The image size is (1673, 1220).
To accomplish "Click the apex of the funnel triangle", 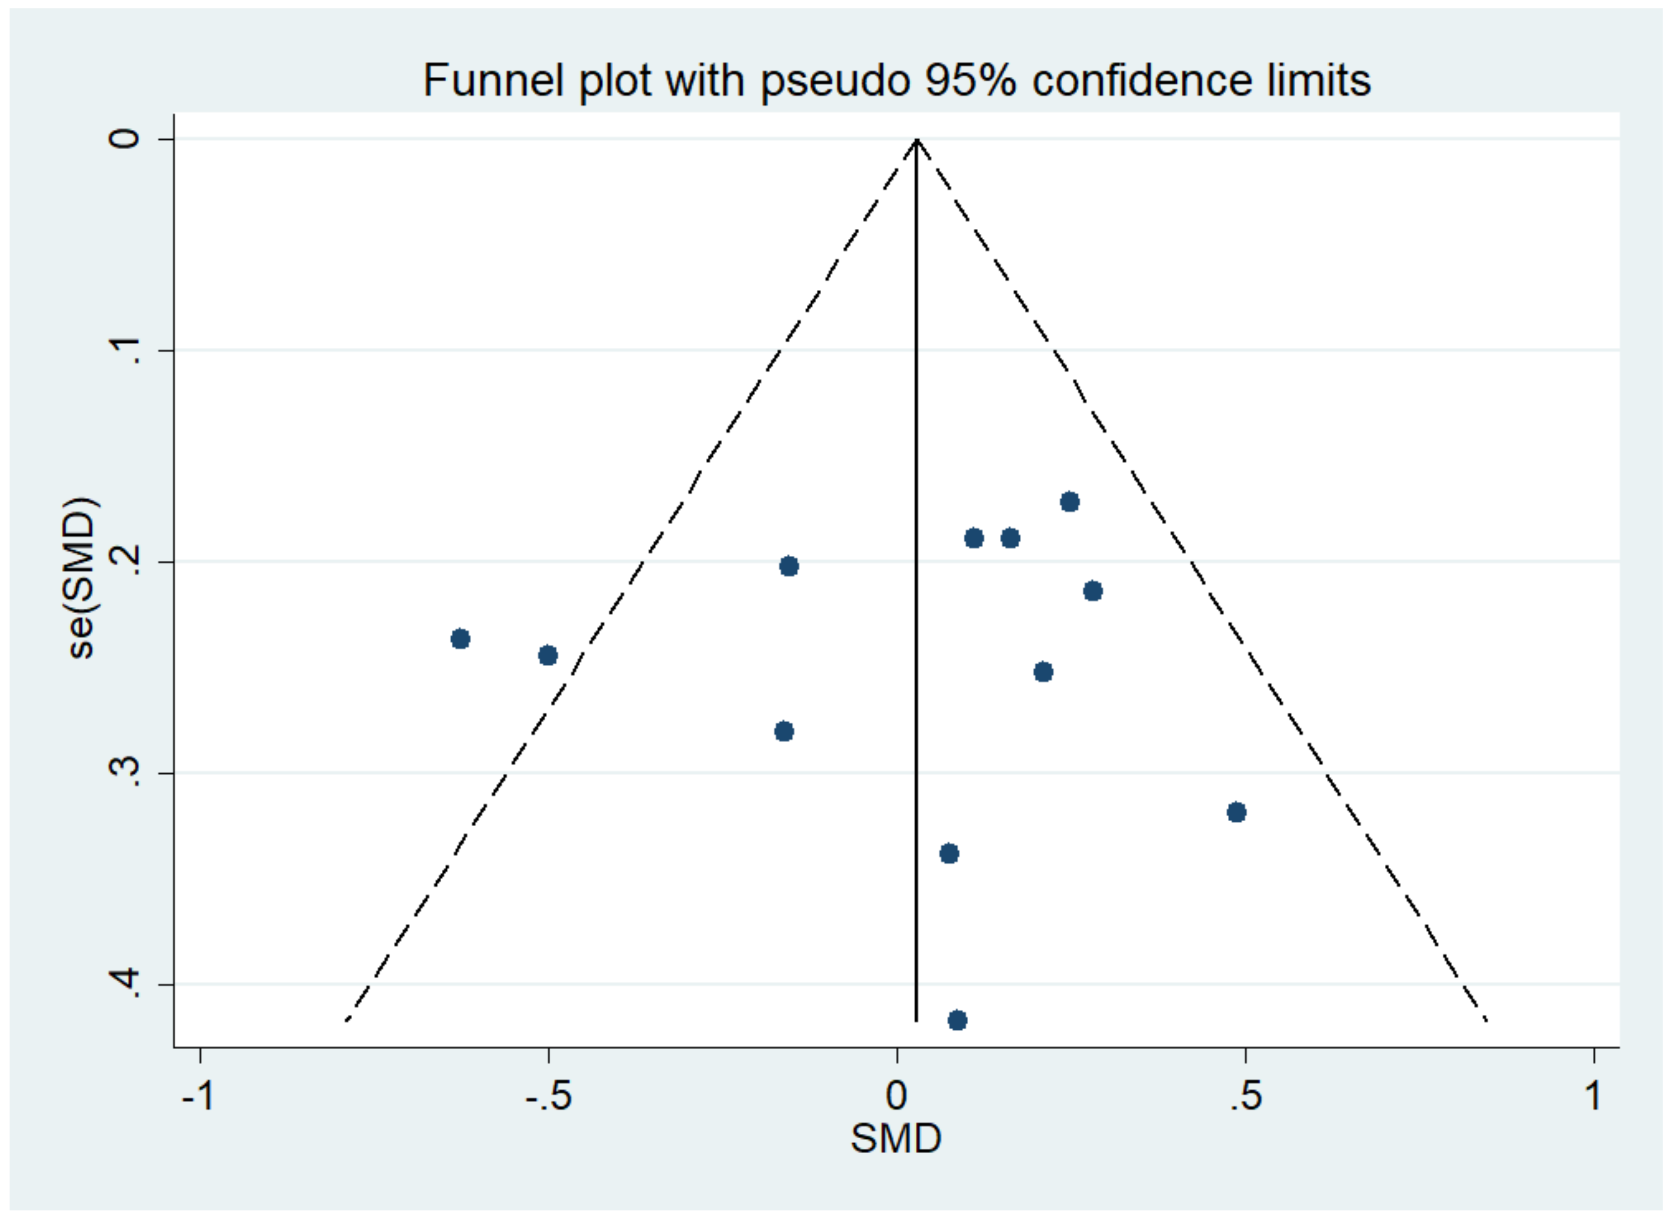I will click(x=916, y=140).
